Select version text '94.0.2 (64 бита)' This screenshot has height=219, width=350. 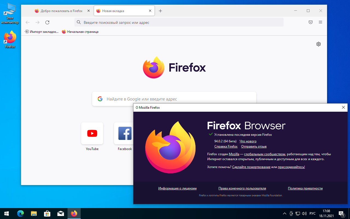(225, 141)
